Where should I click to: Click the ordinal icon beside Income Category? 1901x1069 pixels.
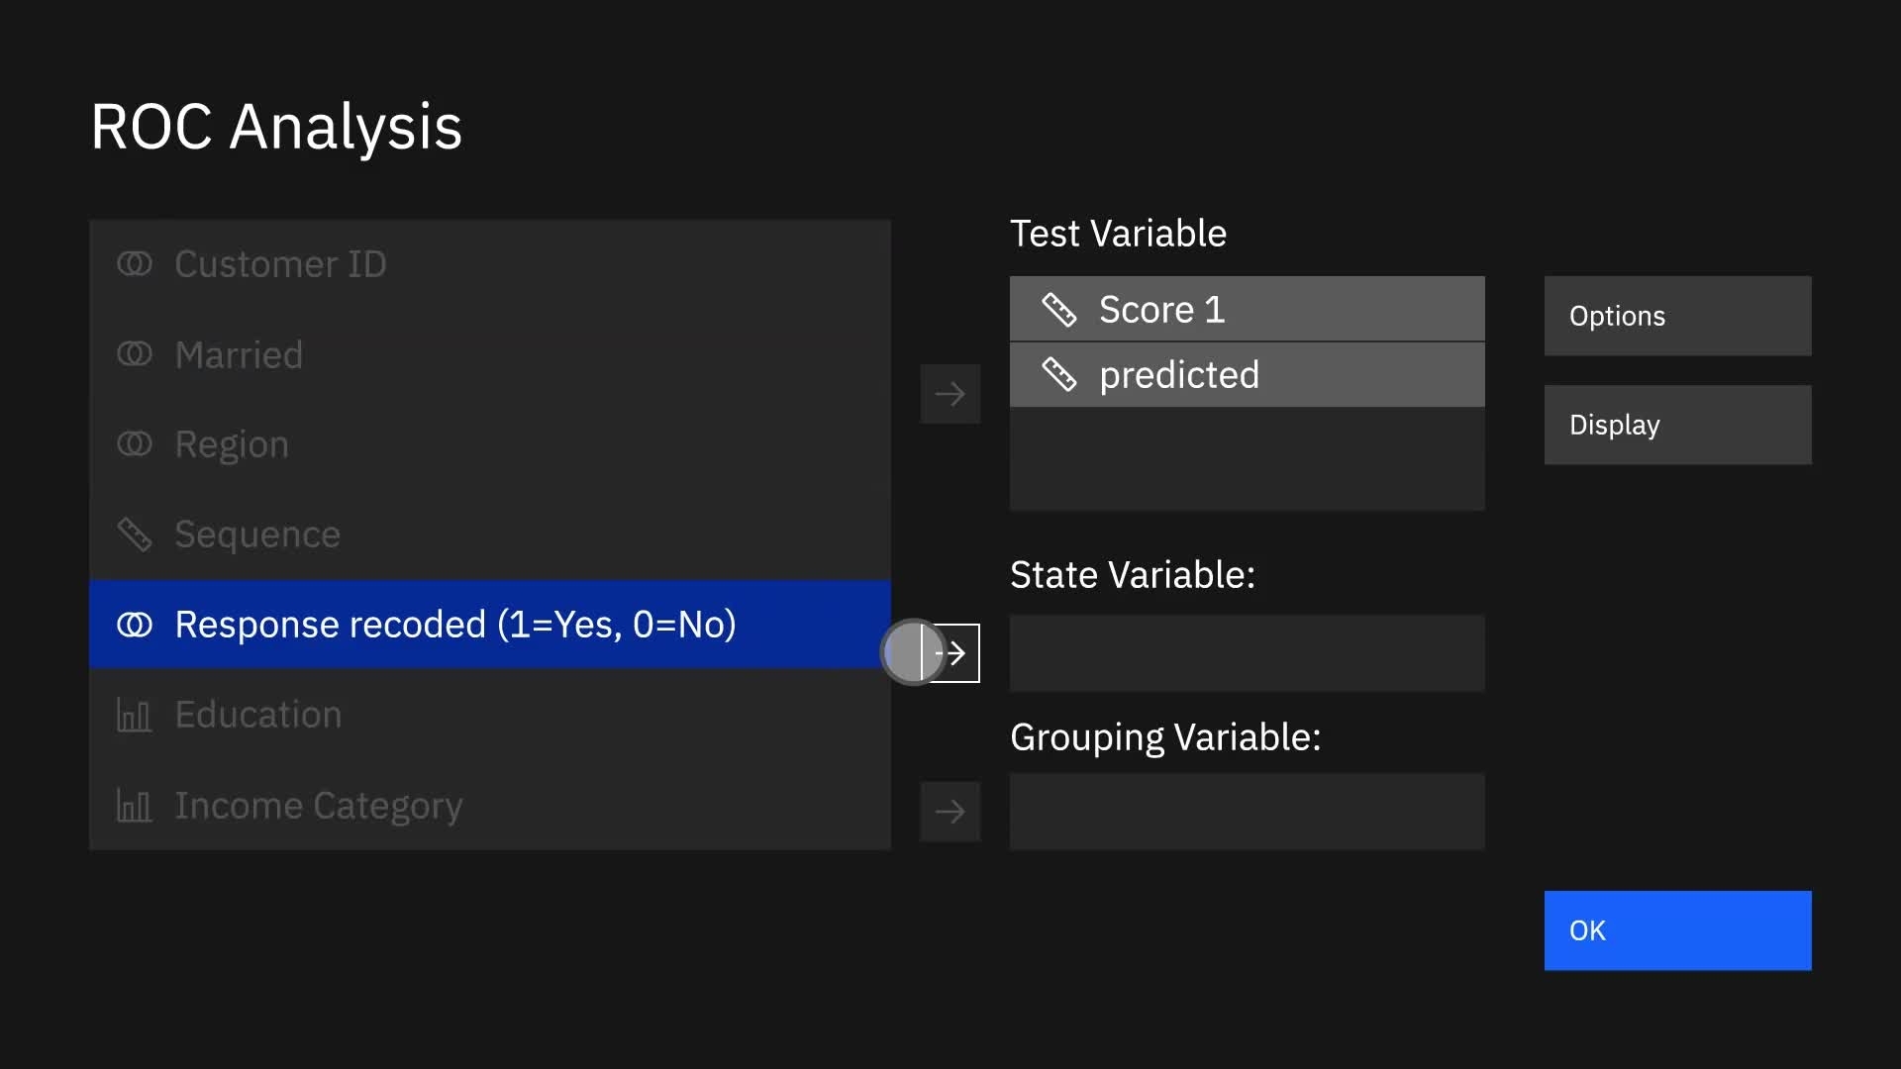click(x=135, y=806)
